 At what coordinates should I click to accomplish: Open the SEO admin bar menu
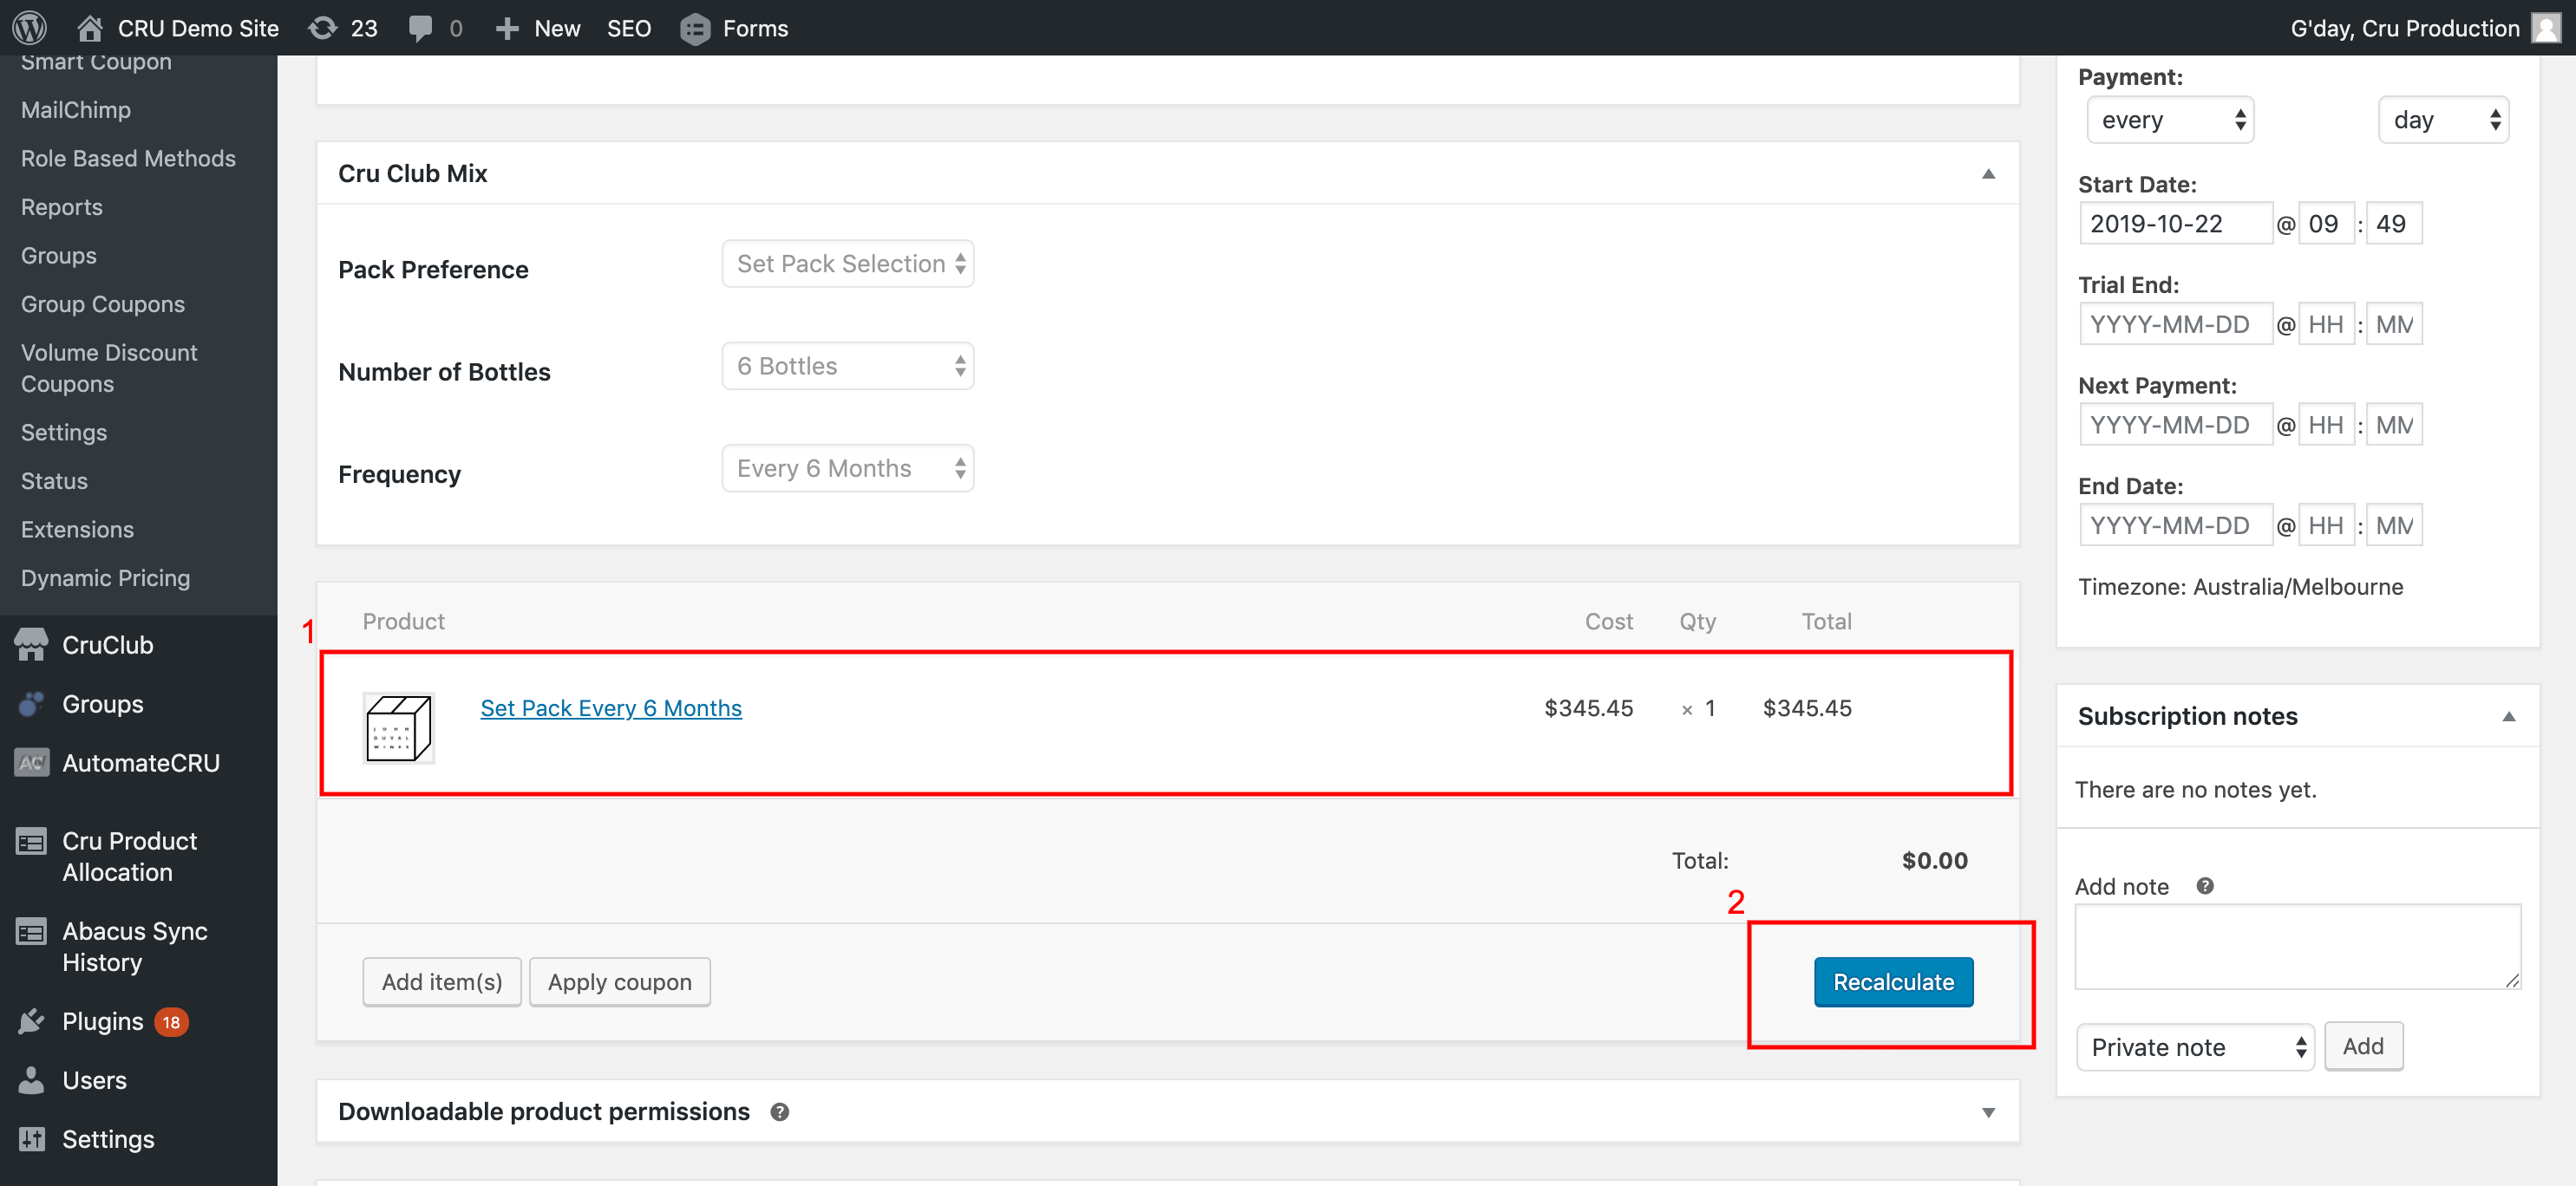tap(629, 28)
